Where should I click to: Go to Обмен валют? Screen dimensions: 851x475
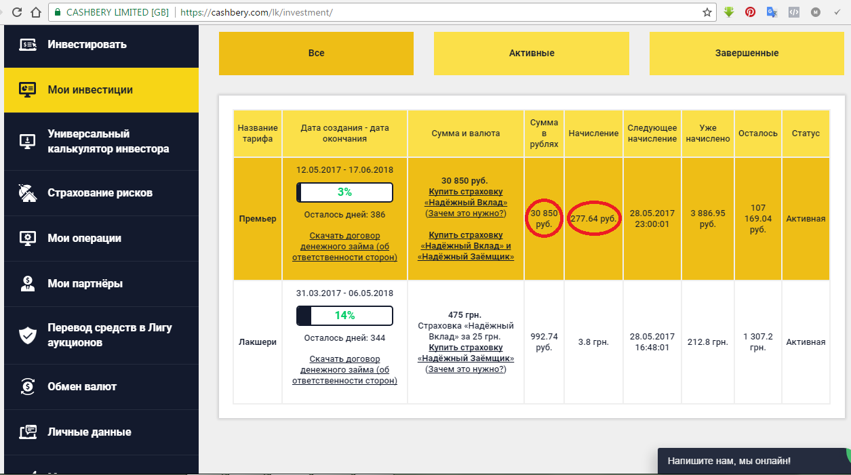pyautogui.click(x=101, y=387)
